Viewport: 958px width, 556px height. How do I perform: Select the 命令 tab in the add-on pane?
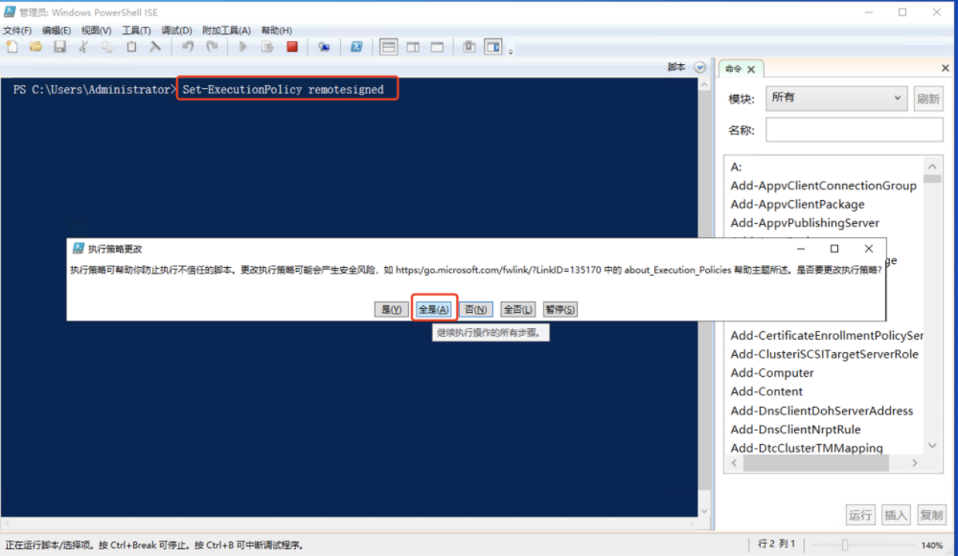pyautogui.click(x=733, y=69)
